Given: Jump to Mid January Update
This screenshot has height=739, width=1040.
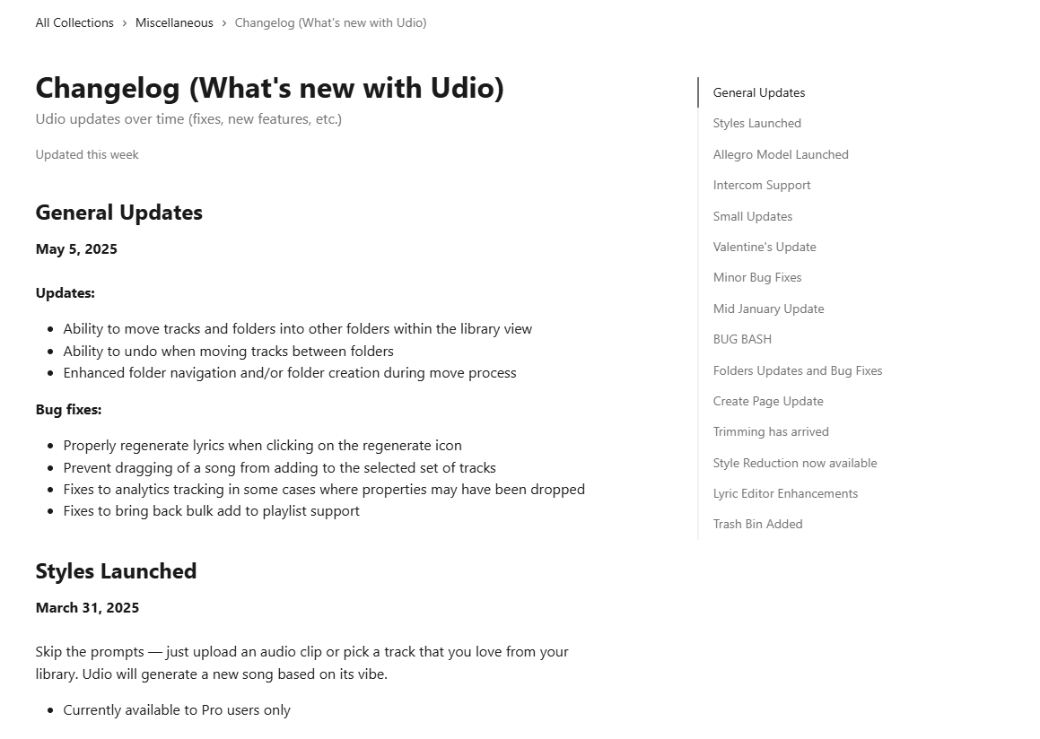Looking at the screenshot, I should pyautogui.click(x=768, y=309).
